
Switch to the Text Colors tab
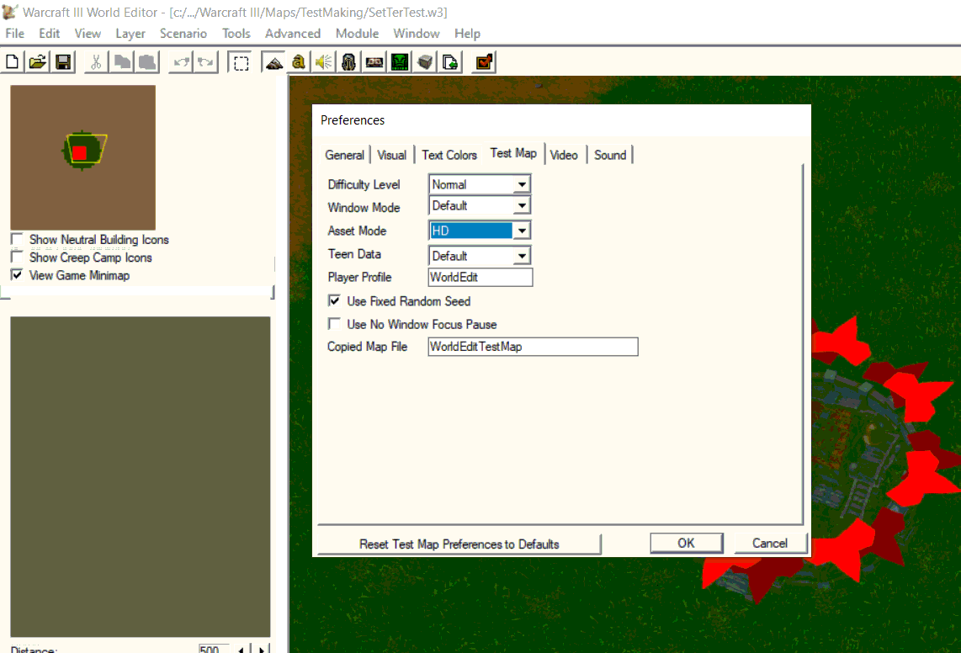coord(449,155)
